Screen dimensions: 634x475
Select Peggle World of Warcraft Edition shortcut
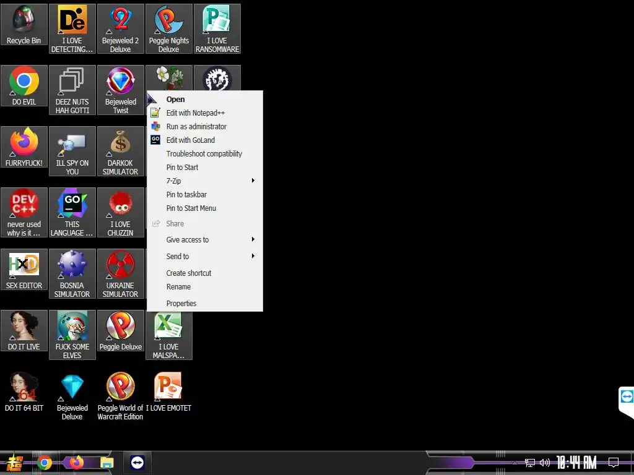(121, 396)
